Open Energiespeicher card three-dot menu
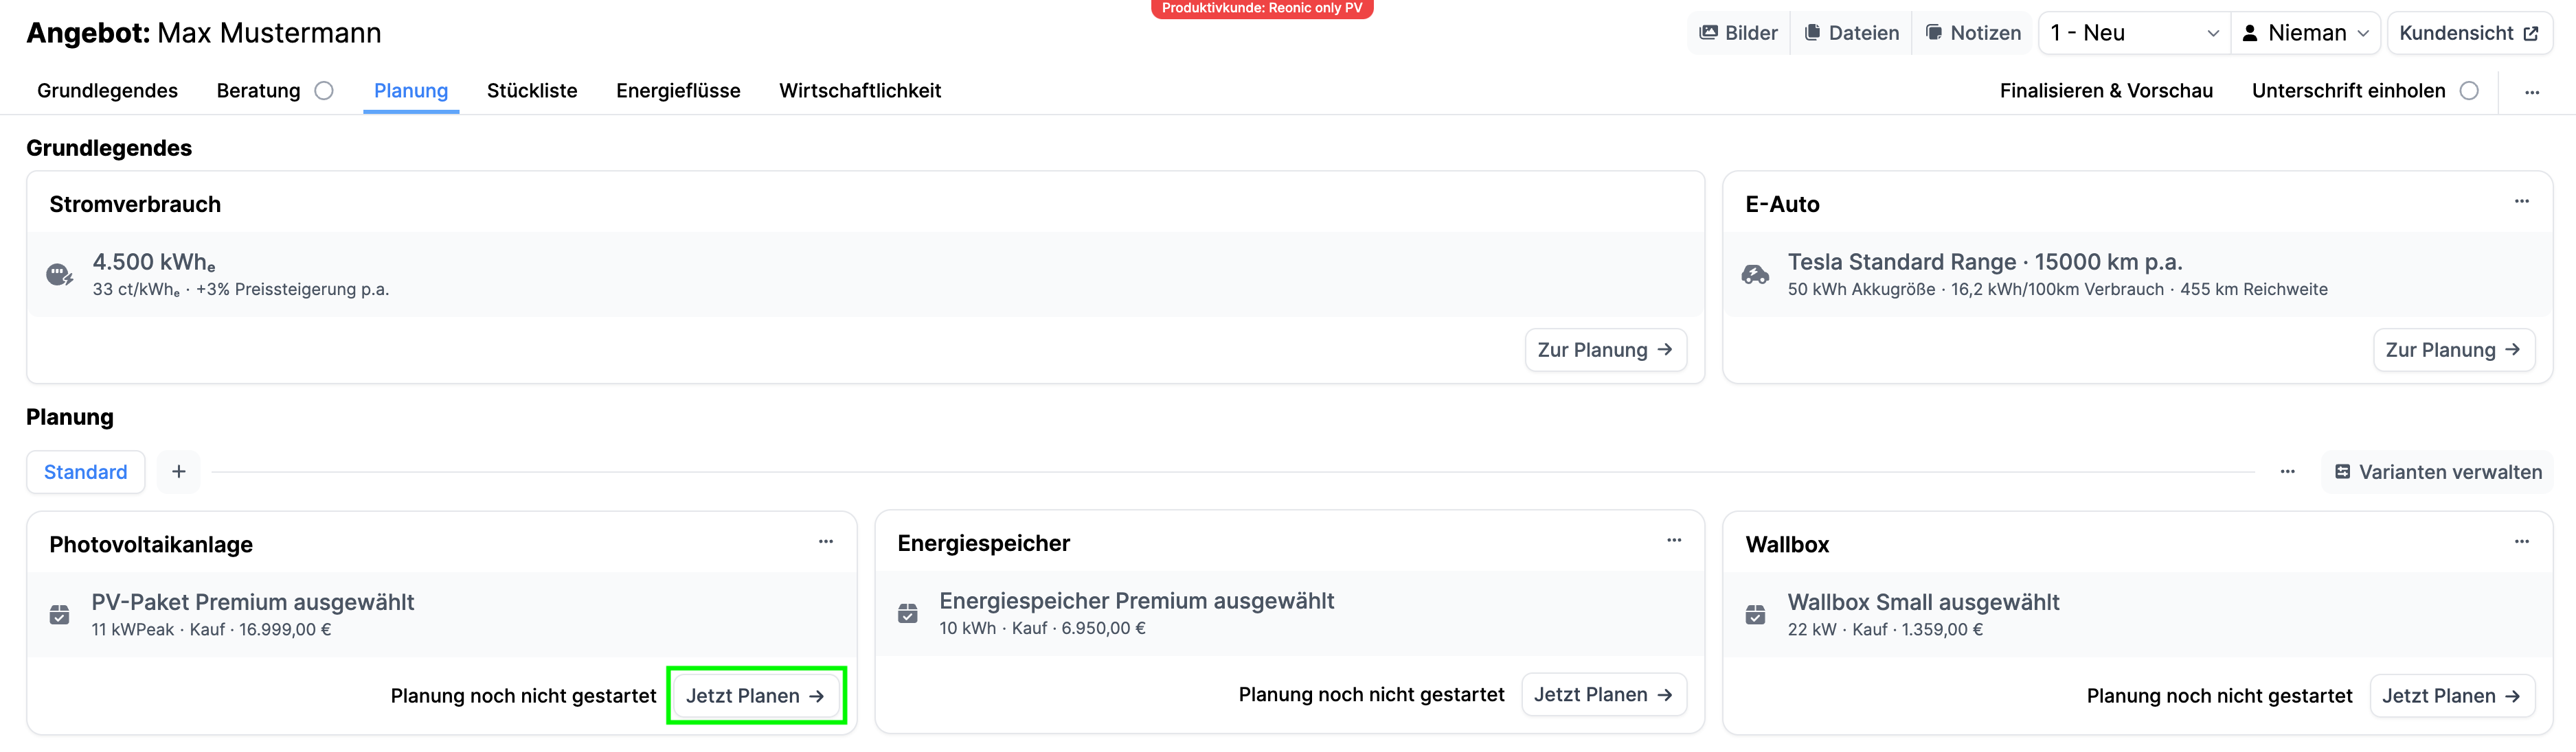Image resolution: width=2576 pixels, height=752 pixels. (1674, 541)
